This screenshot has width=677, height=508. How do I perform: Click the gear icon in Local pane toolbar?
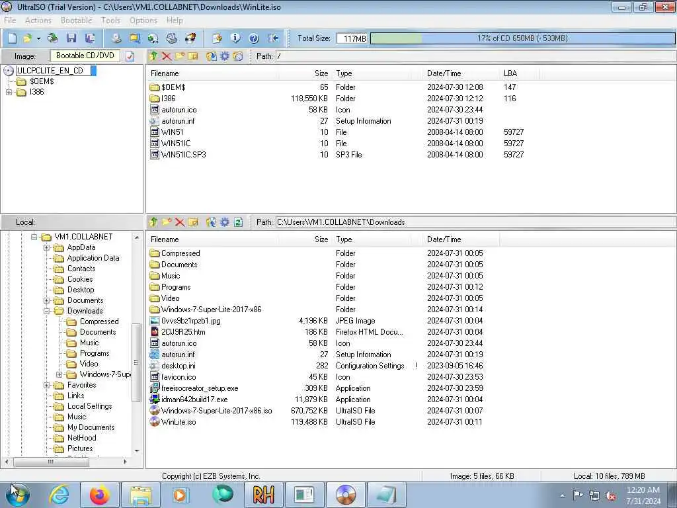pyautogui.click(x=225, y=222)
